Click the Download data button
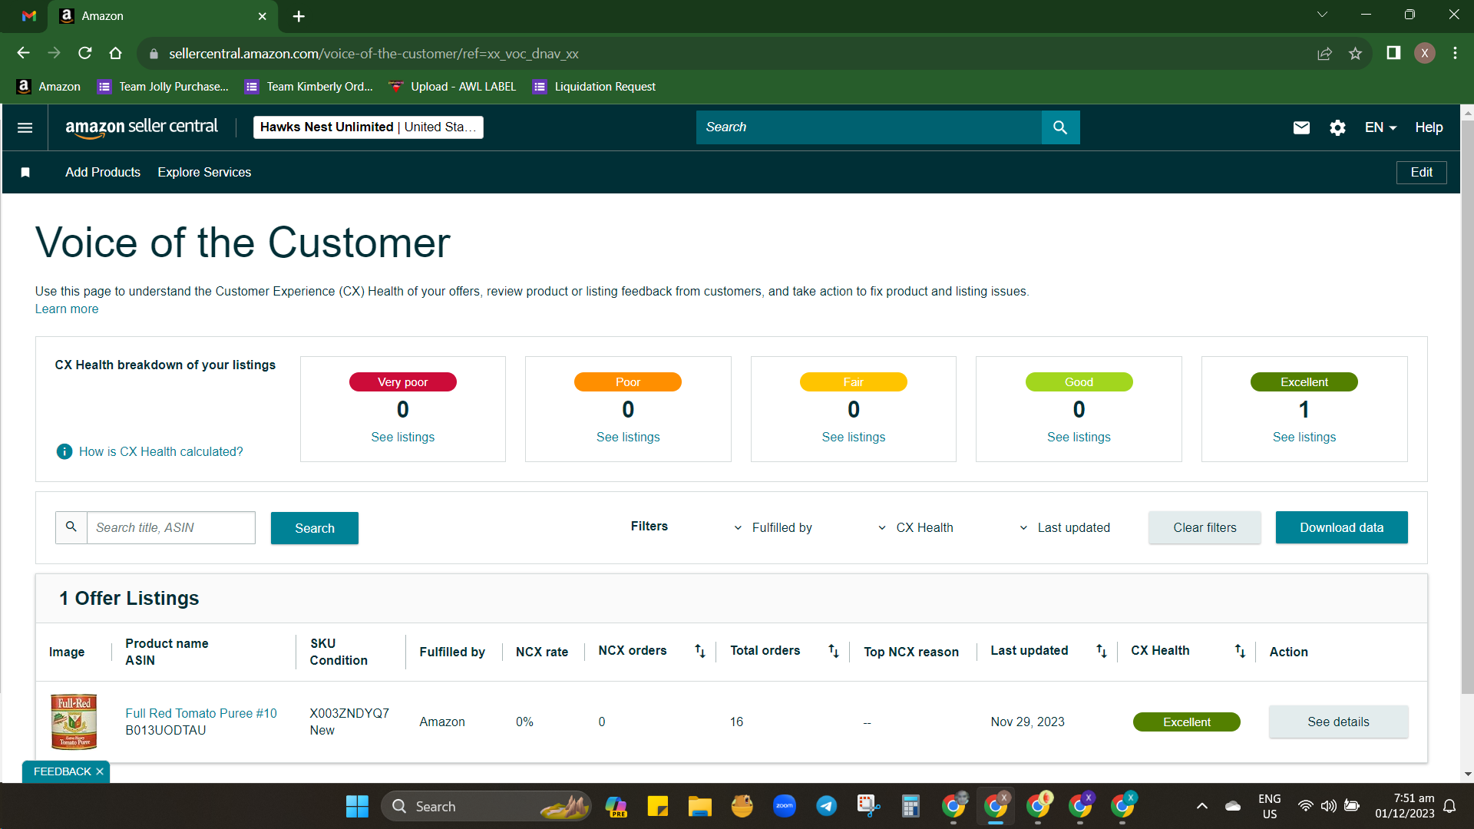Screen dimensions: 1474x829 pos(1341,527)
